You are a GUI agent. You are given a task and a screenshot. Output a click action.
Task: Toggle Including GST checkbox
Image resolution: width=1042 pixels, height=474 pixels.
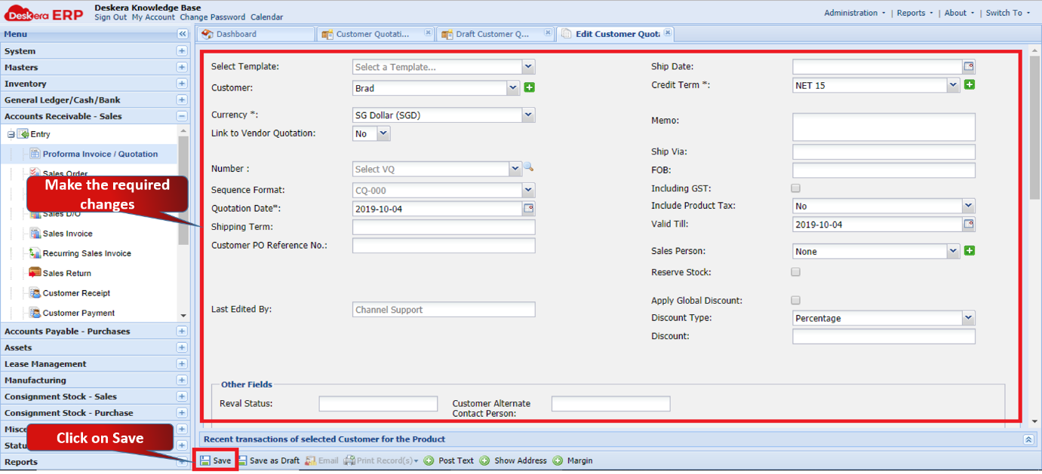pos(796,188)
